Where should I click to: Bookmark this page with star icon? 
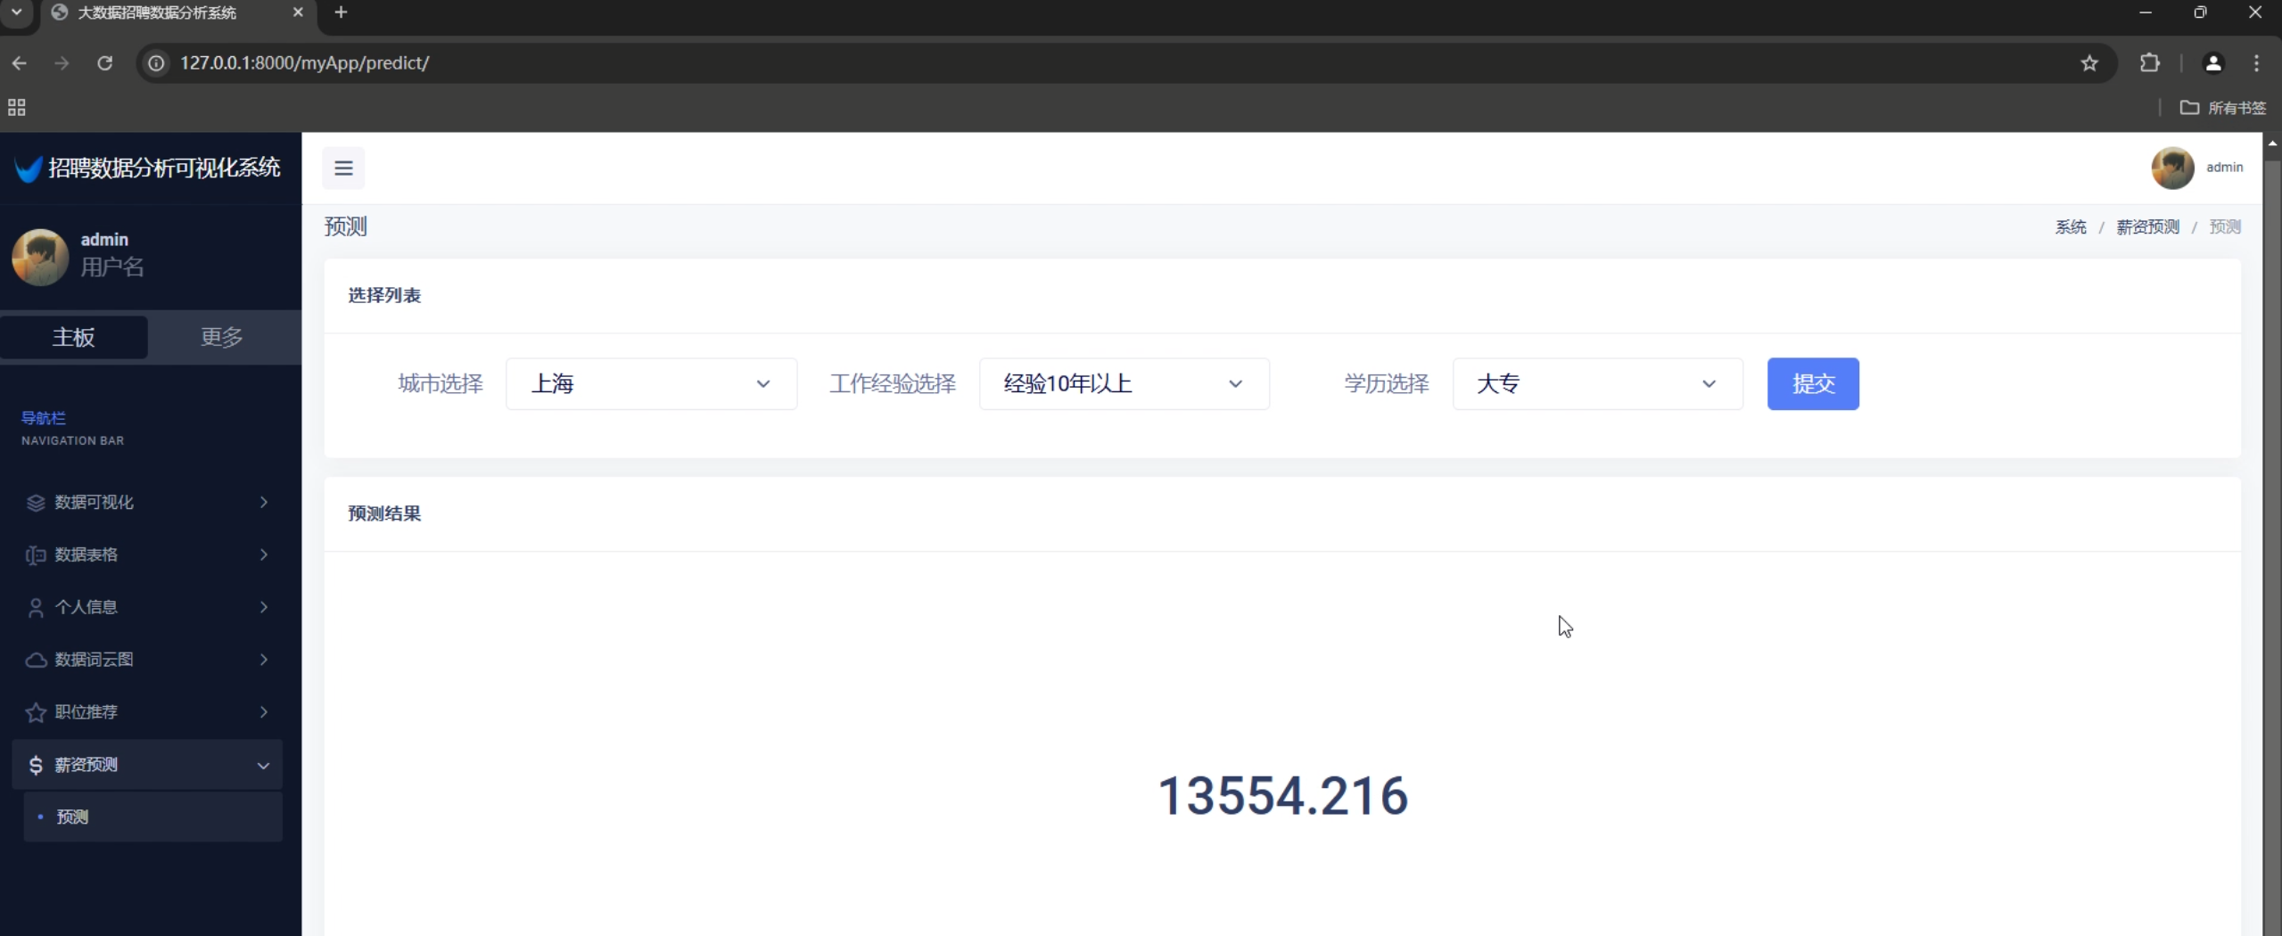click(x=2089, y=63)
